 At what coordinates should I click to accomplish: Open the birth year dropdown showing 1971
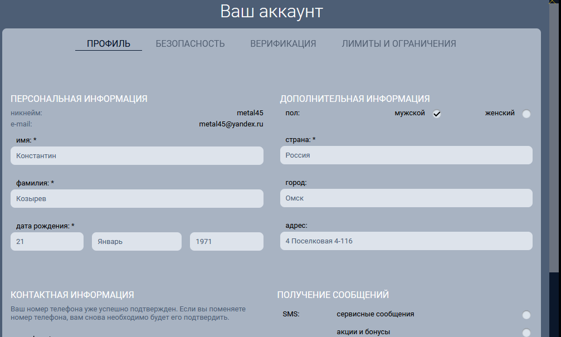point(226,242)
